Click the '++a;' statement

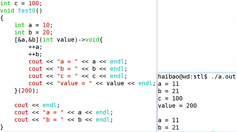[x=35, y=47]
